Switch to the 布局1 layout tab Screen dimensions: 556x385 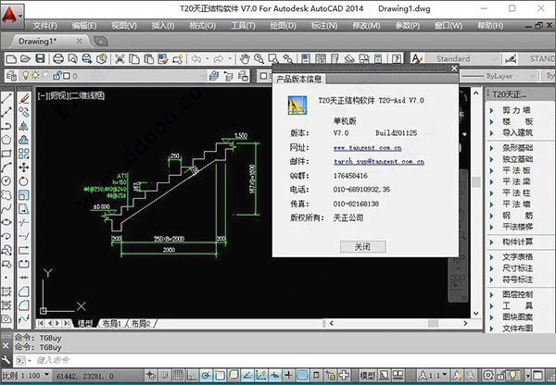[112, 323]
